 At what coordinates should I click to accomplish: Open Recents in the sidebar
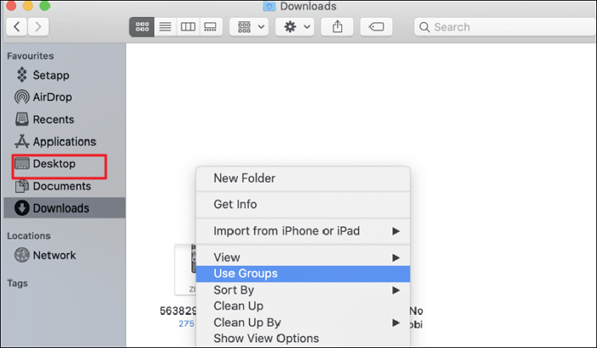[x=53, y=119]
